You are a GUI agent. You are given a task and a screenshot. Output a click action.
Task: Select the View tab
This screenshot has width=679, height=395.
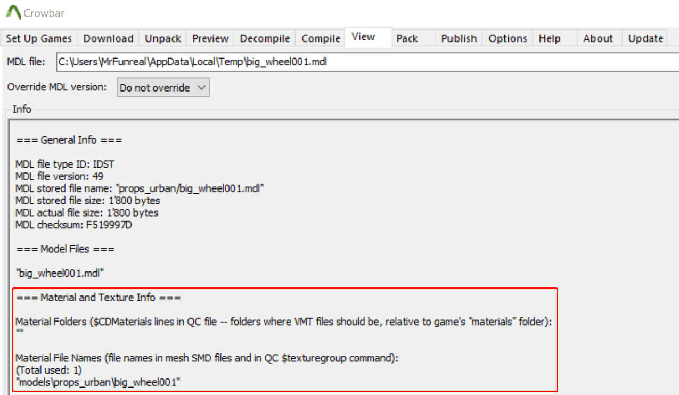coord(368,37)
